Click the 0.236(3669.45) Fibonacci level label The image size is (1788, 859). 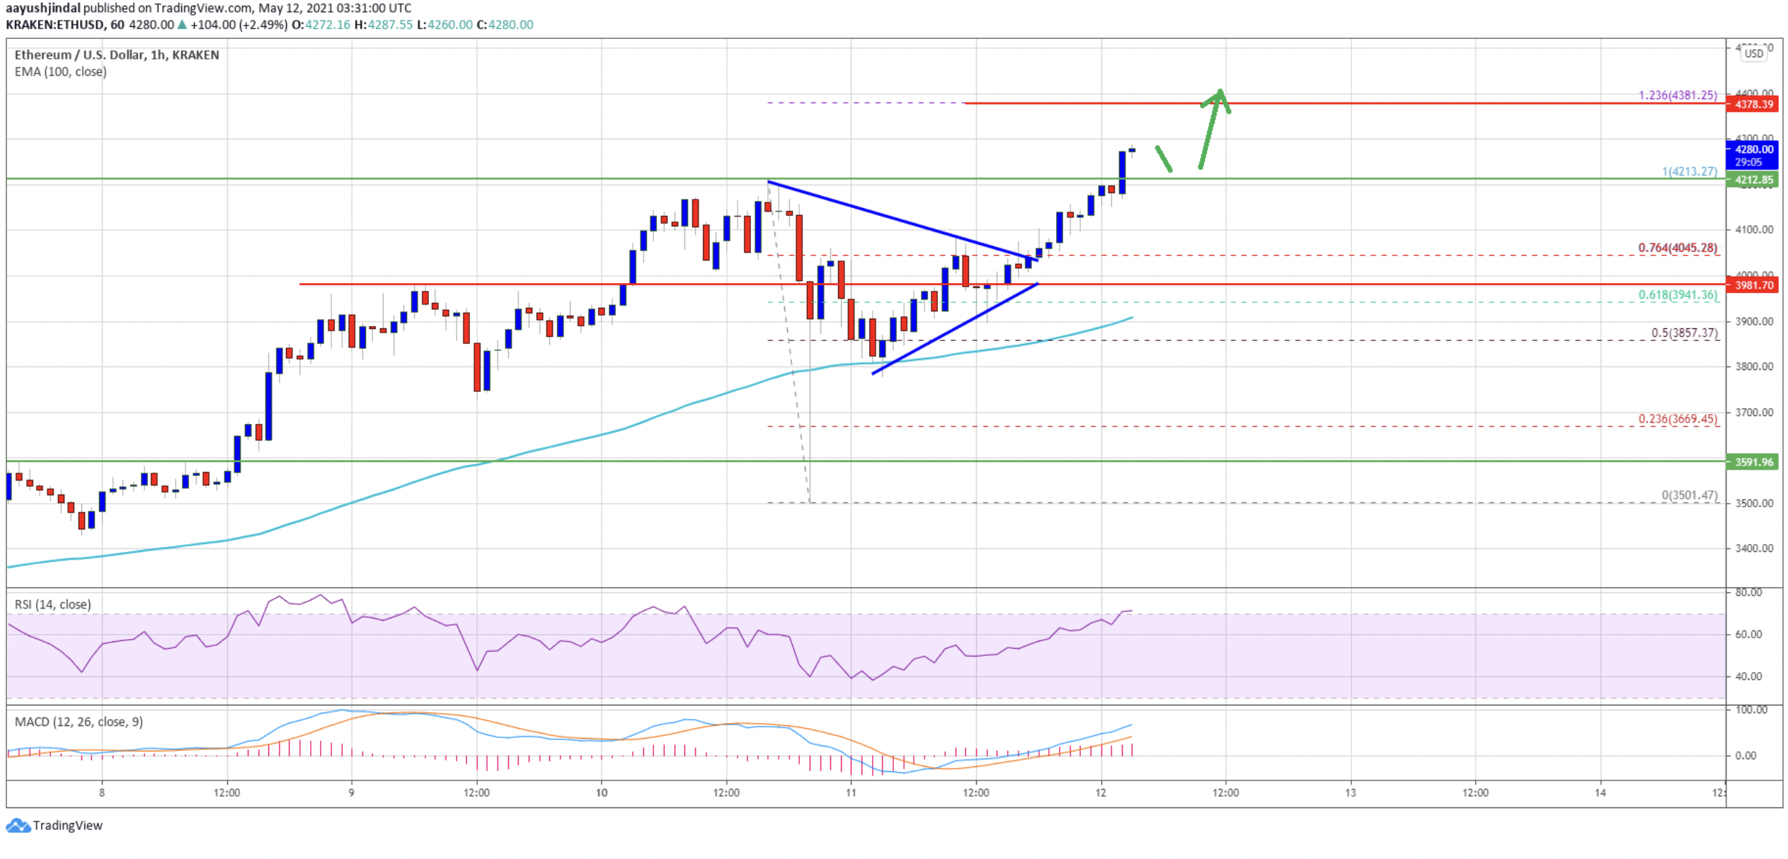tap(1678, 419)
